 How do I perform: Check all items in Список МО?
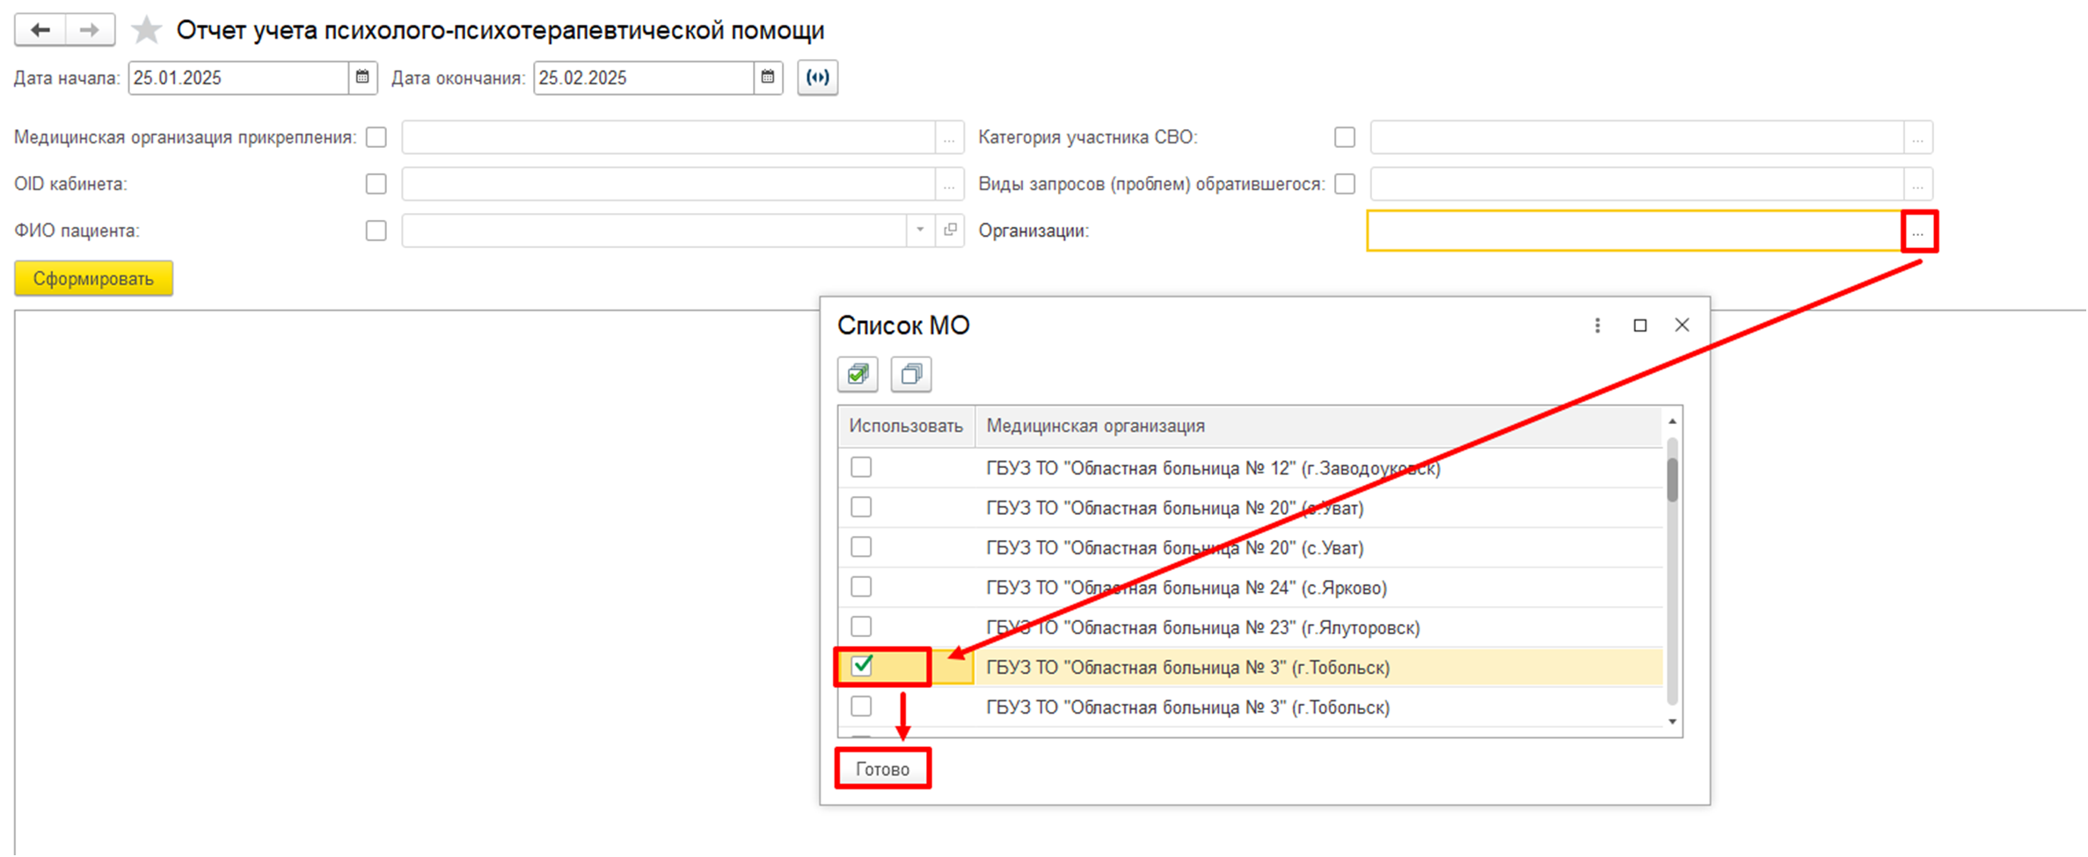tap(858, 374)
